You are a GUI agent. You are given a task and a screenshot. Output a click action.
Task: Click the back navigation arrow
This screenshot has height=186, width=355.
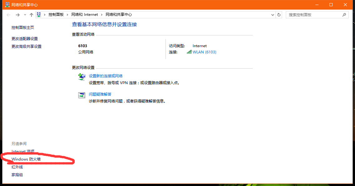point(8,15)
